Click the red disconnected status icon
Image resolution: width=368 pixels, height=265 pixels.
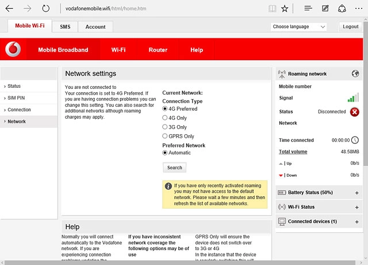[x=355, y=112]
